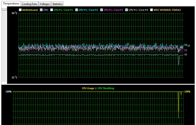Image resolution: width=196 pixels, height=125 pixels.
Task: Click the 94°C upper scale label
Action: [14, 13]
